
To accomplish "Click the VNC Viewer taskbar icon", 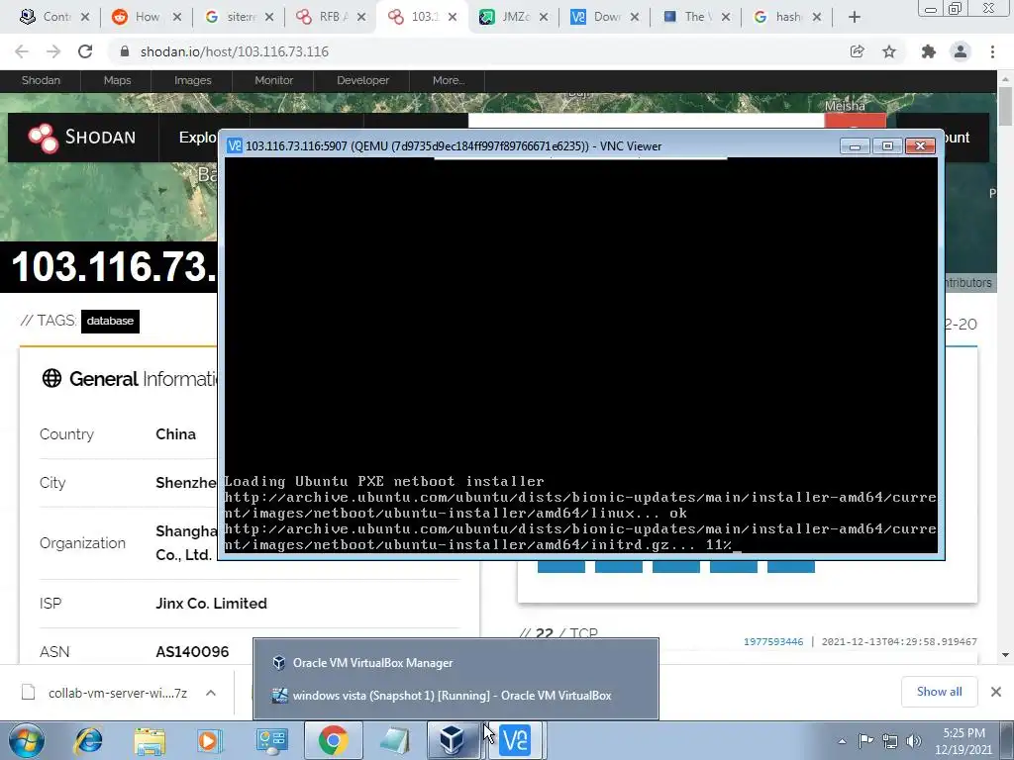I will click(x=515, y=740).
